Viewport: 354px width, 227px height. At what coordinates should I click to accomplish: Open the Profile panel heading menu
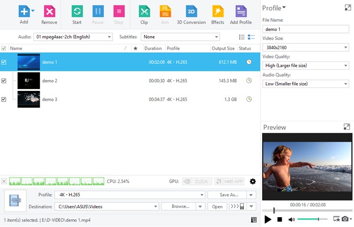coord(274,8)
